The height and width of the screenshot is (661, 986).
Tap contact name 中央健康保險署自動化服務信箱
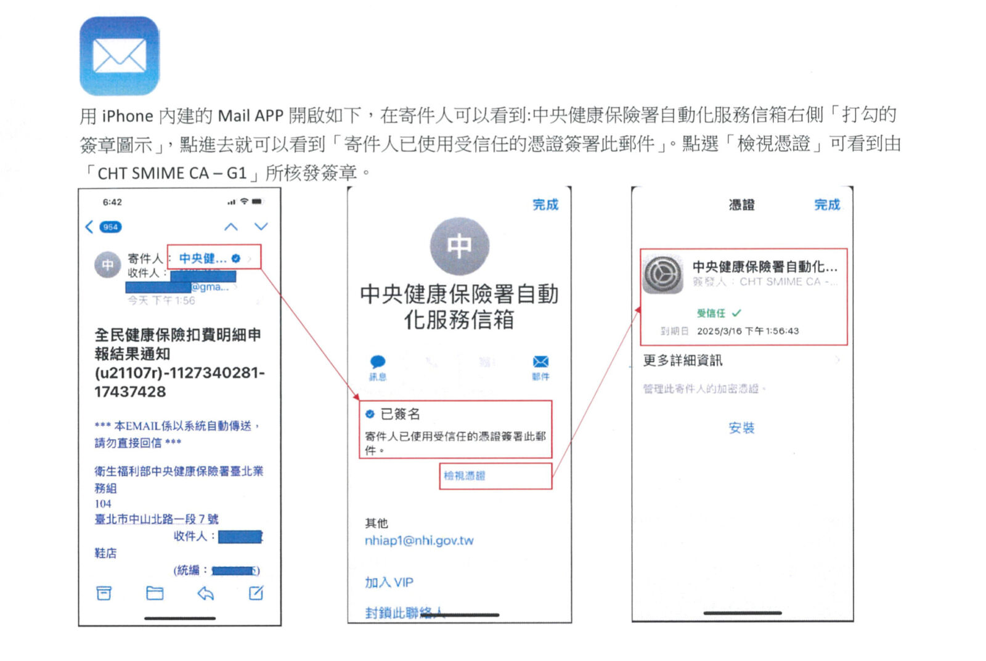point(460,306)
